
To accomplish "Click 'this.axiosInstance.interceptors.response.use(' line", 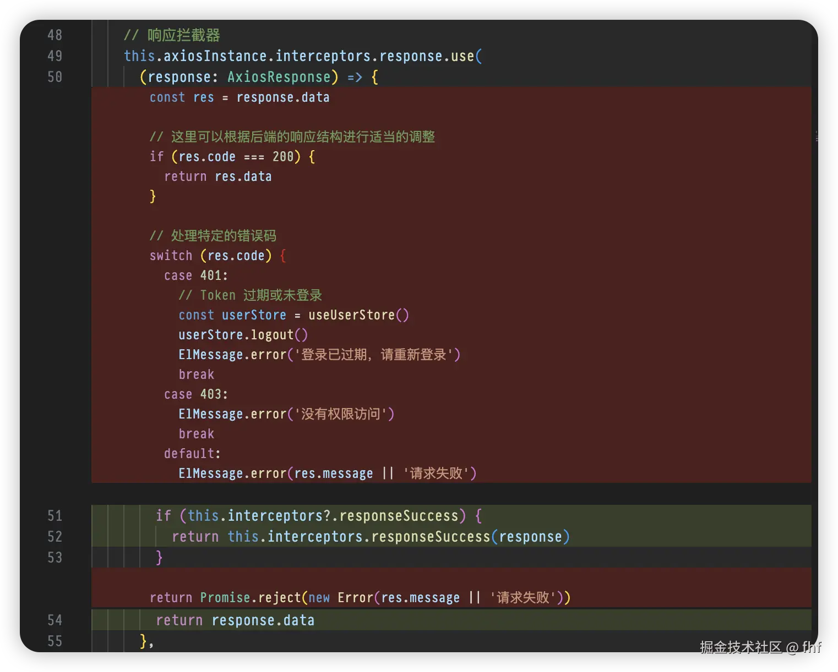I will (303, 56).
